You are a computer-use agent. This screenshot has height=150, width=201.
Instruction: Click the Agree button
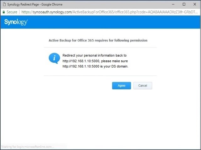pyautogui.click(x=121, y=86)
